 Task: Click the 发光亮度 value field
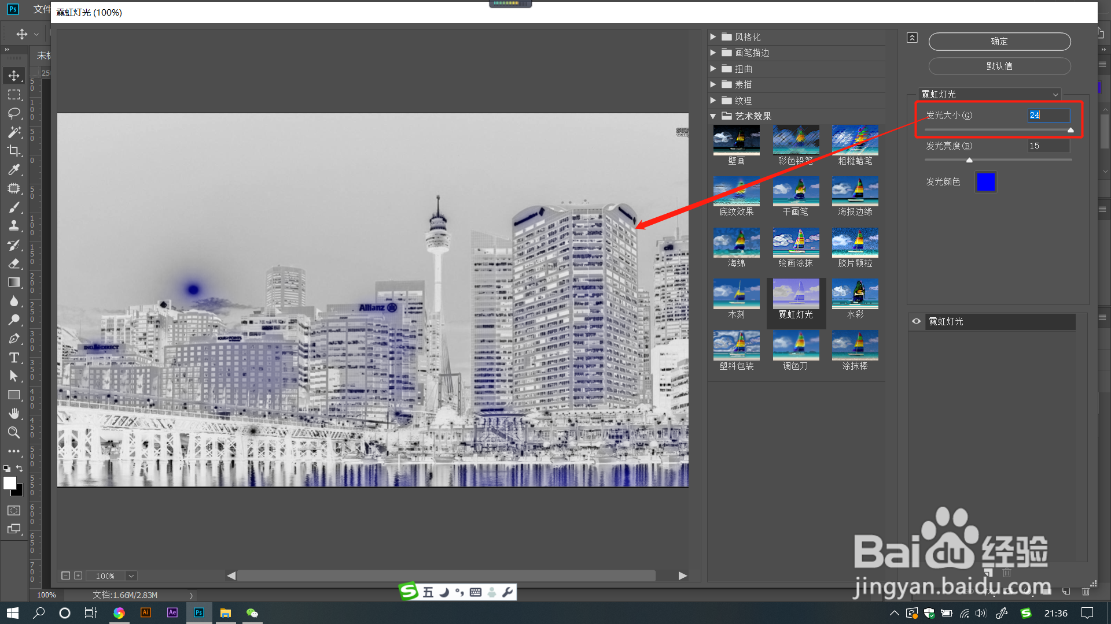pyautogui.click(x=1048, y=146)
